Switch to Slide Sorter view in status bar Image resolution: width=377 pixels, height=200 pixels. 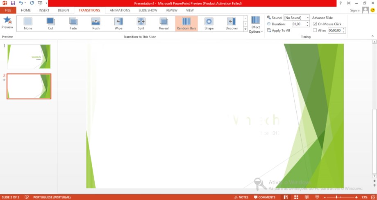[x=295, y=197]
